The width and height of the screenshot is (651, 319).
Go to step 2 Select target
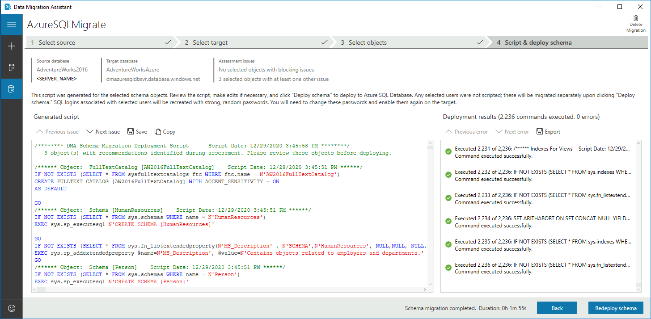255,42
